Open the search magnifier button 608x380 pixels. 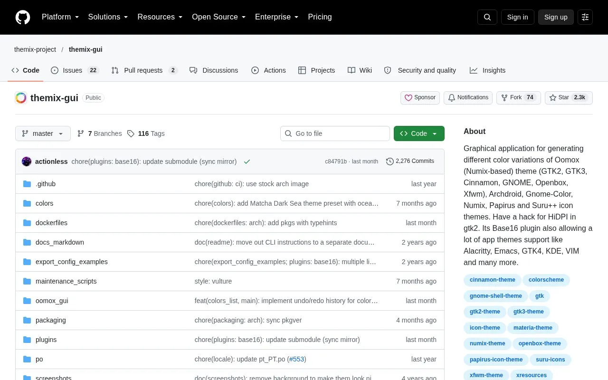pyautogui.click(x=487, y=17)
